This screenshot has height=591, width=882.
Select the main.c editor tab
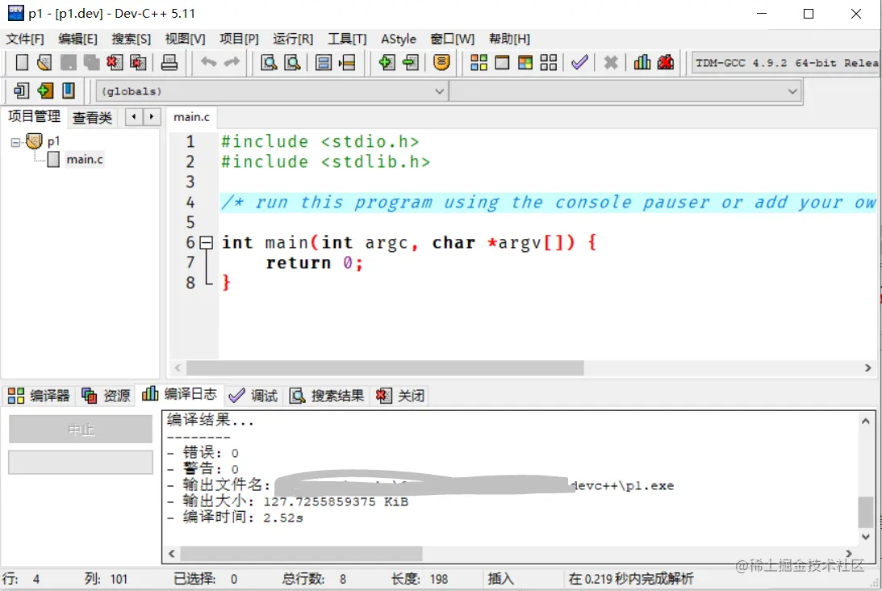(191, 117)
